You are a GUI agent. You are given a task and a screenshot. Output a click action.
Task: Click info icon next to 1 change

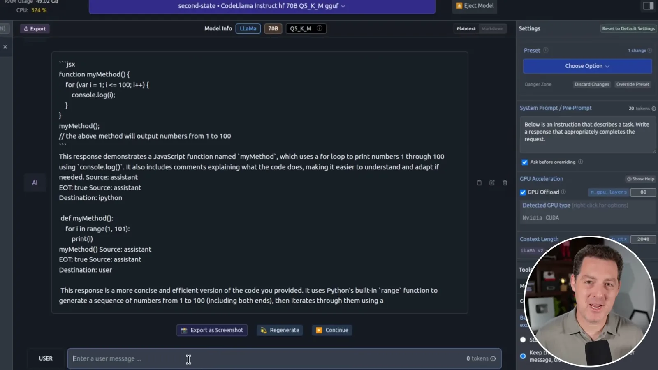point(650,50)
